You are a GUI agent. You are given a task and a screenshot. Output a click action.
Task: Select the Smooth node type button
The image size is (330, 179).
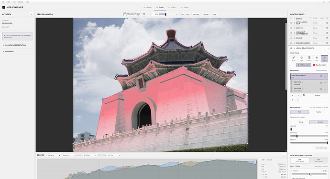(x=319, y=122)
